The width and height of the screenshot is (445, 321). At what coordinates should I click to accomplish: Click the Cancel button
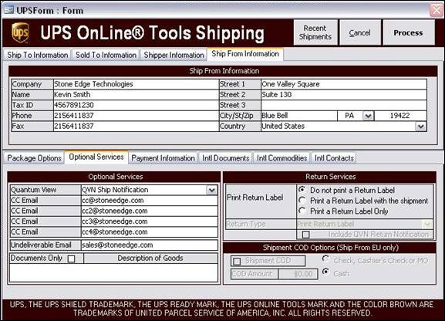pos(359,32)
